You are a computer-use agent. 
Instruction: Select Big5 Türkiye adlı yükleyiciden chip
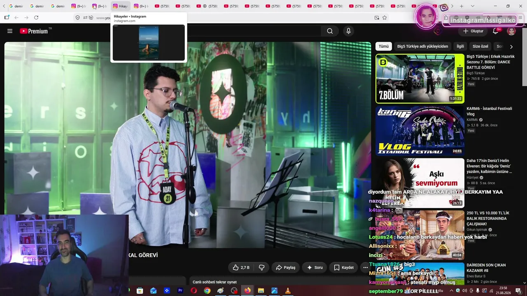[422, 46]
